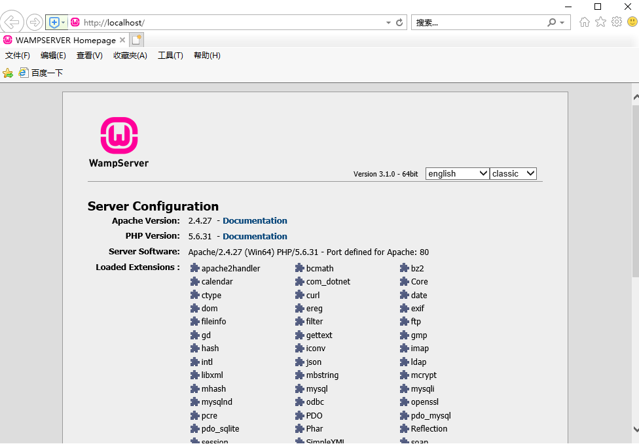Open the browser Home icon
The image size is (639, 444).
[585, 22]
